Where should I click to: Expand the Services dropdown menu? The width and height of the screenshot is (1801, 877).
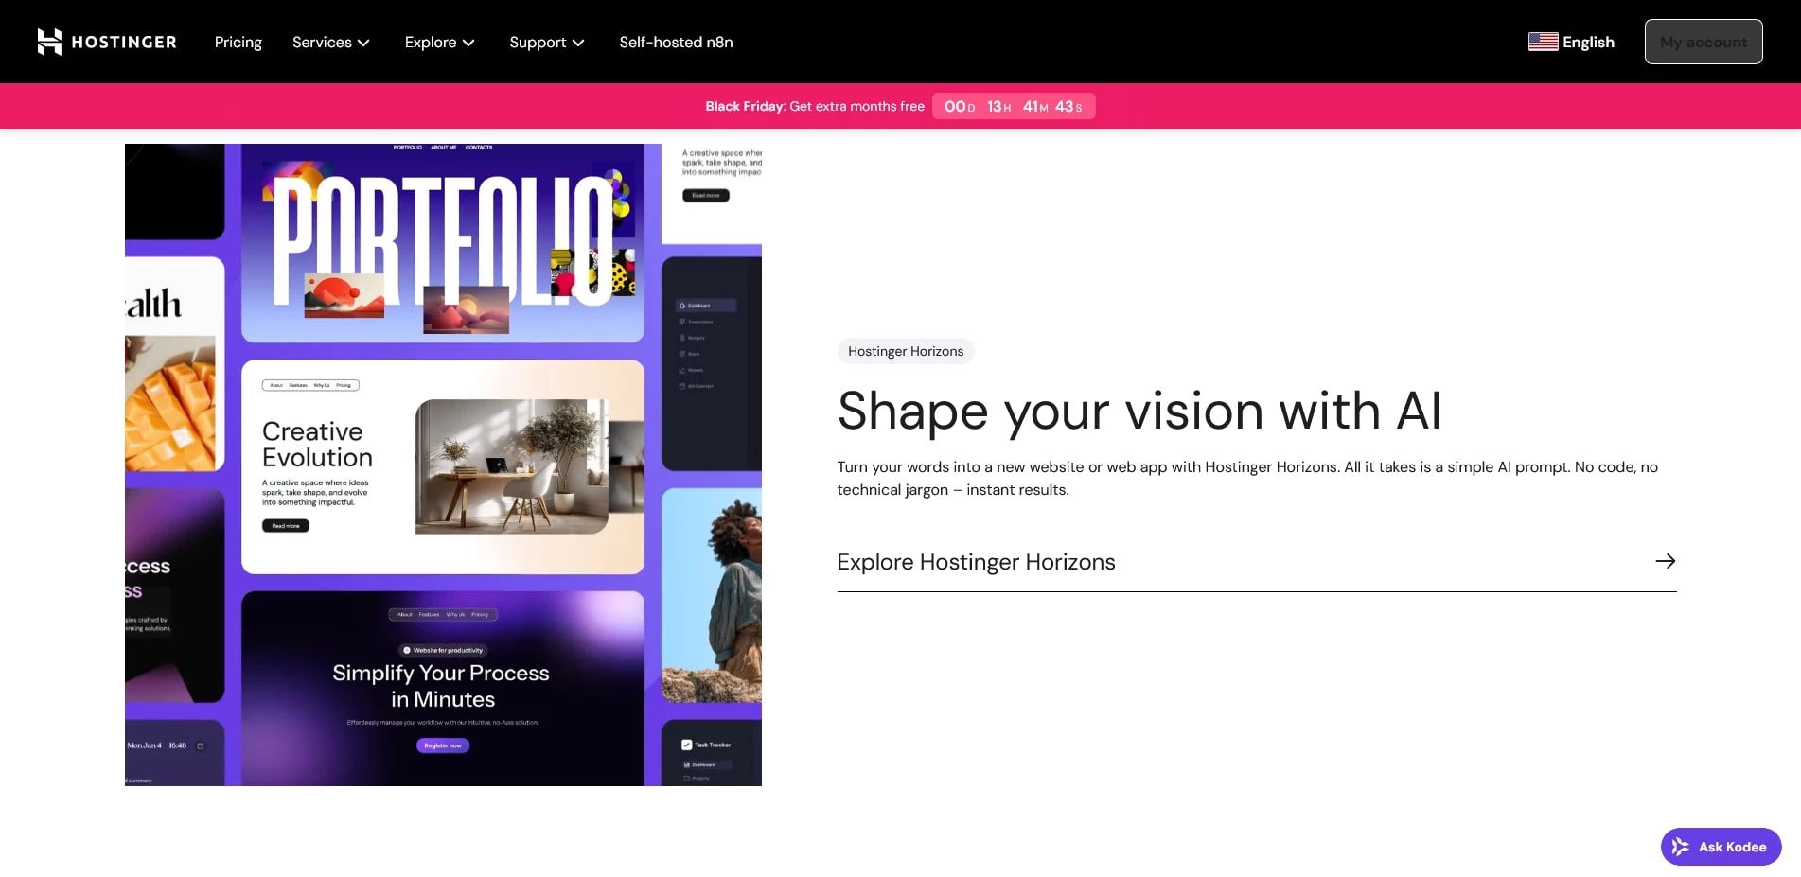click(x=330, y=42)
